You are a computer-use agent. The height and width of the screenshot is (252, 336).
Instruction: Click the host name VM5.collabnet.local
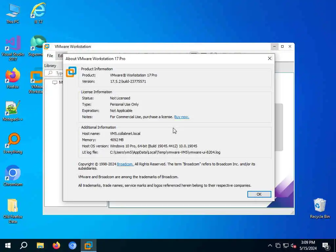click(x=125, y=134)
